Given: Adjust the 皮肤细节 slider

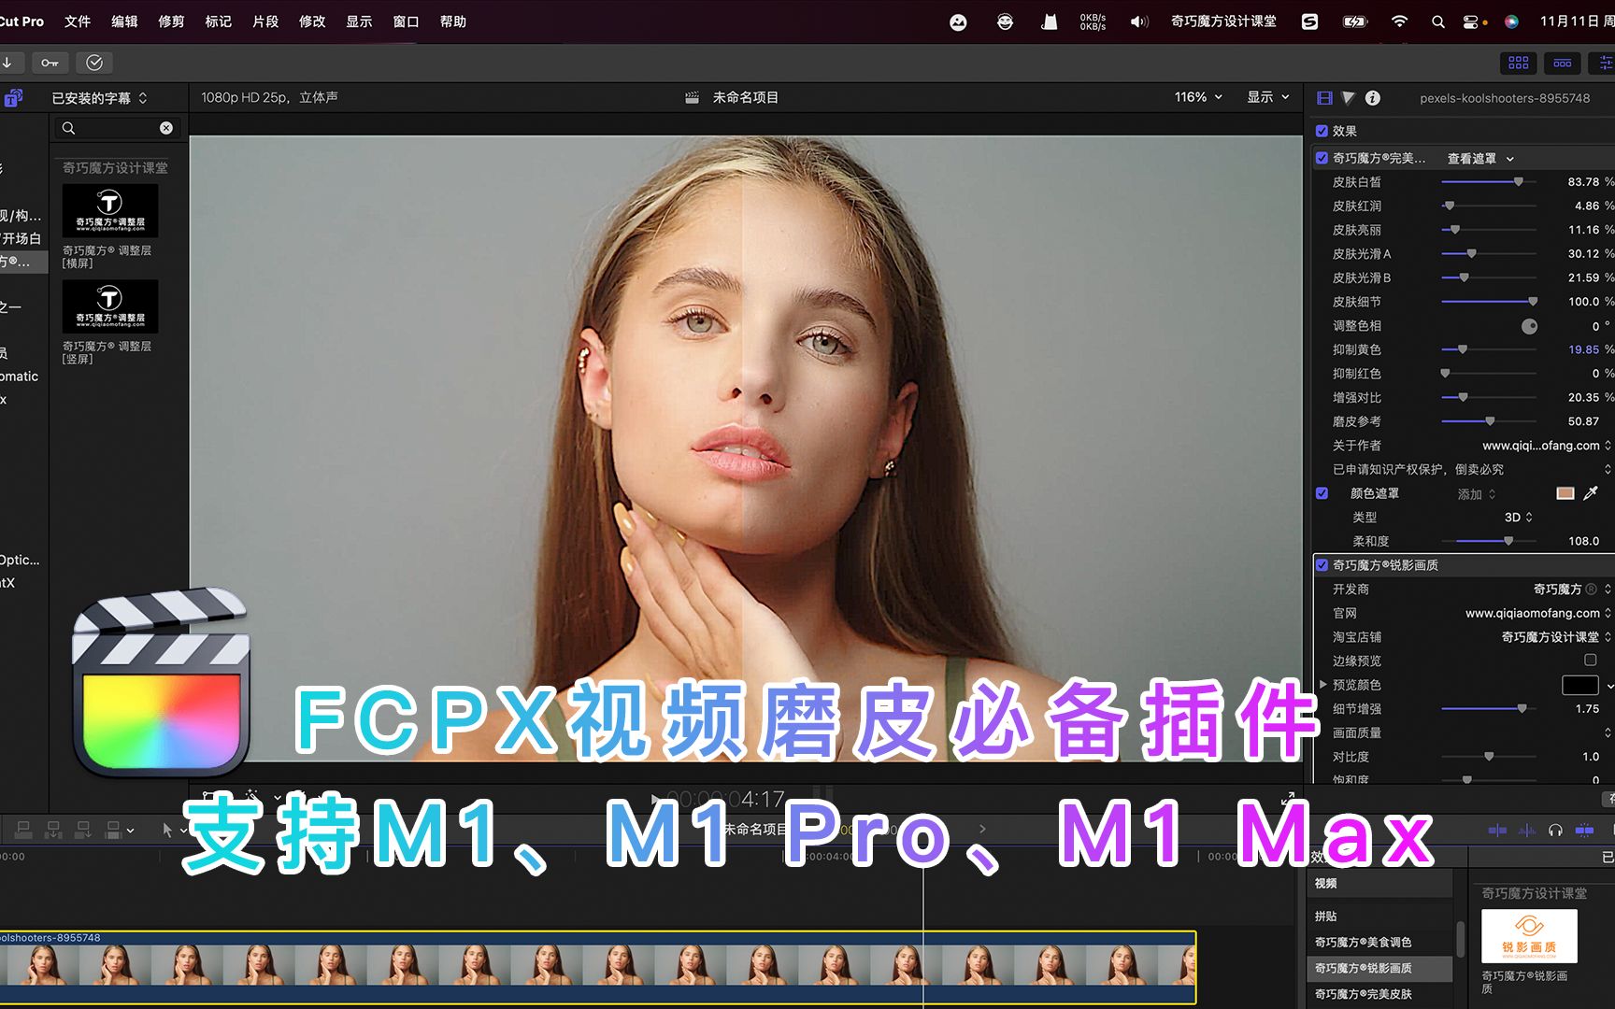Looking at the screenshot, I should coord(1489,302).
